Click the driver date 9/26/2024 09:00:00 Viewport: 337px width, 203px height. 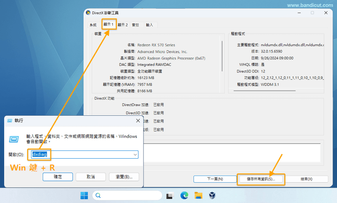[x=277, y=58]
